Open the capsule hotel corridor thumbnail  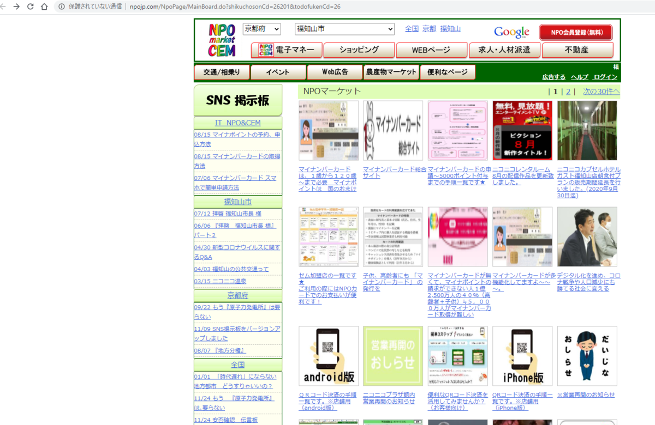[587, 130]
